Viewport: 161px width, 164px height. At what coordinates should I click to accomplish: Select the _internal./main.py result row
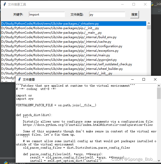click(x=74, y=55)
